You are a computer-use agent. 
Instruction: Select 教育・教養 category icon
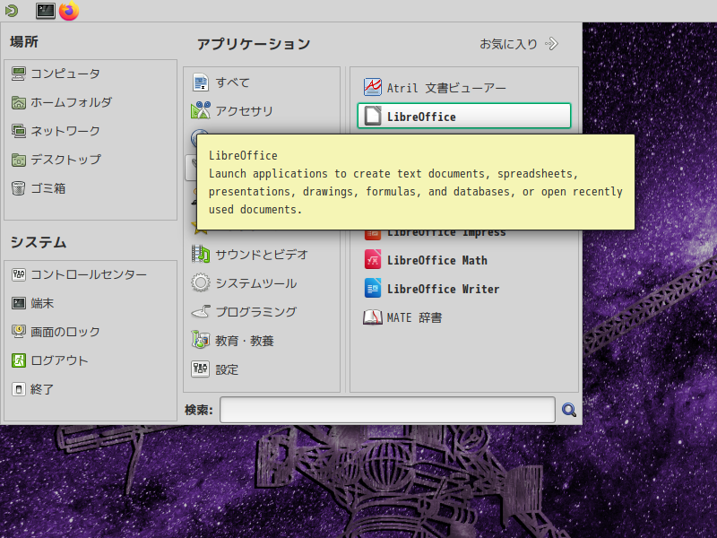click(200, 341)
